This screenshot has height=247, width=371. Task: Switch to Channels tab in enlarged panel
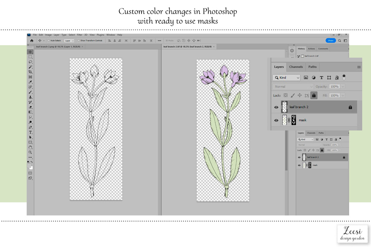coord(296,67)
